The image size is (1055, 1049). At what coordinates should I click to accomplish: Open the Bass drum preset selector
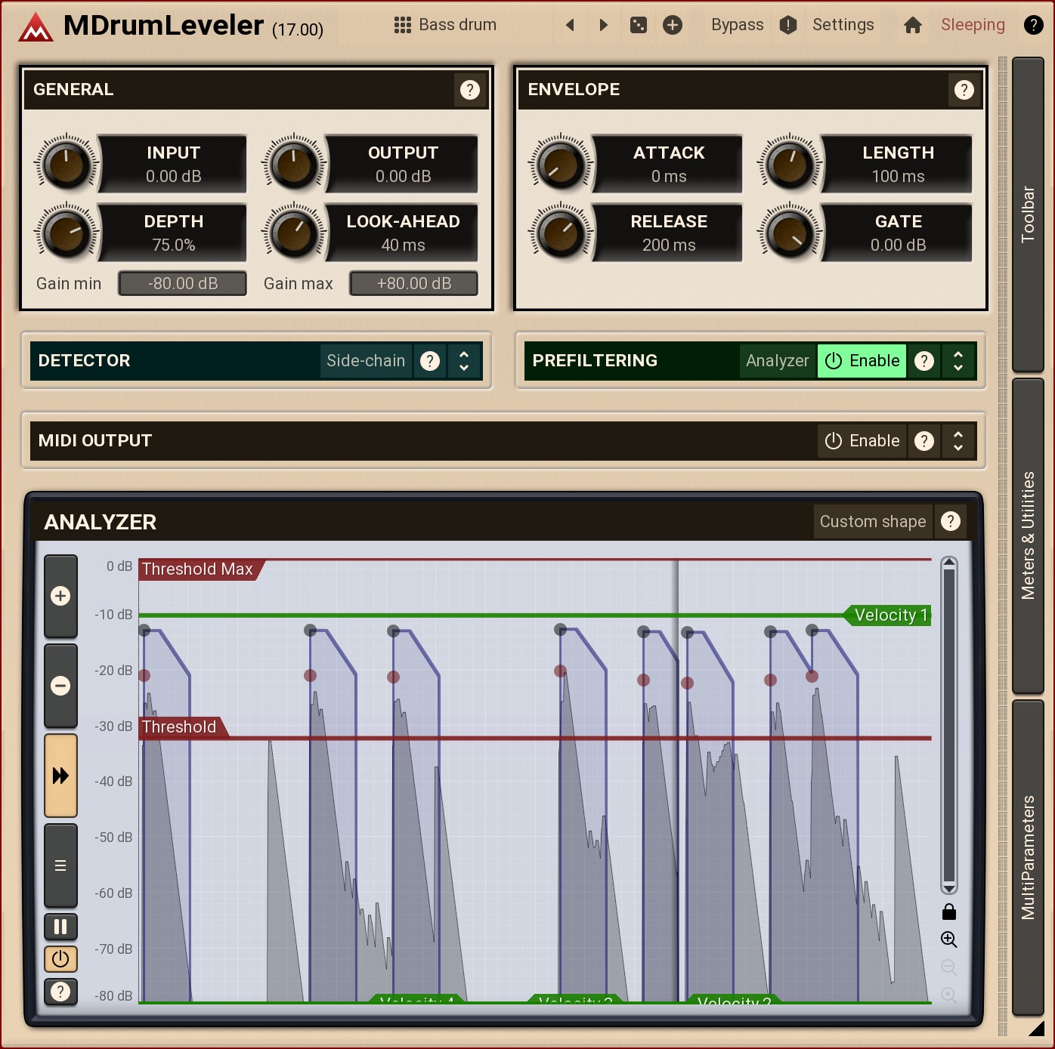click(x=445, y=25)
